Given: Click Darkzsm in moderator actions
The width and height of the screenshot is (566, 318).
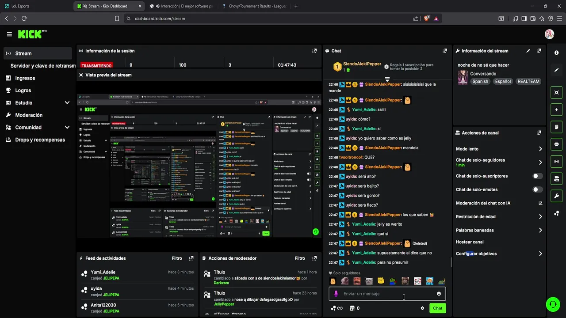Looking at the screenshot, I should pos(222,283).
